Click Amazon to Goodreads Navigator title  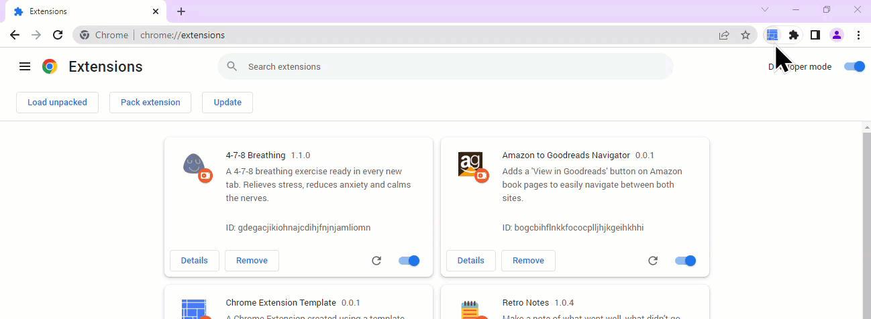click(566, 155)
